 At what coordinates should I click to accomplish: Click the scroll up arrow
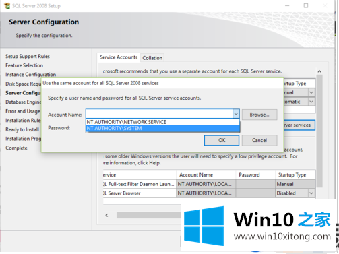point(319,71)
